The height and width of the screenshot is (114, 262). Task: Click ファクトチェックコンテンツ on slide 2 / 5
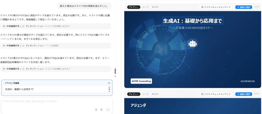(216, 94)
